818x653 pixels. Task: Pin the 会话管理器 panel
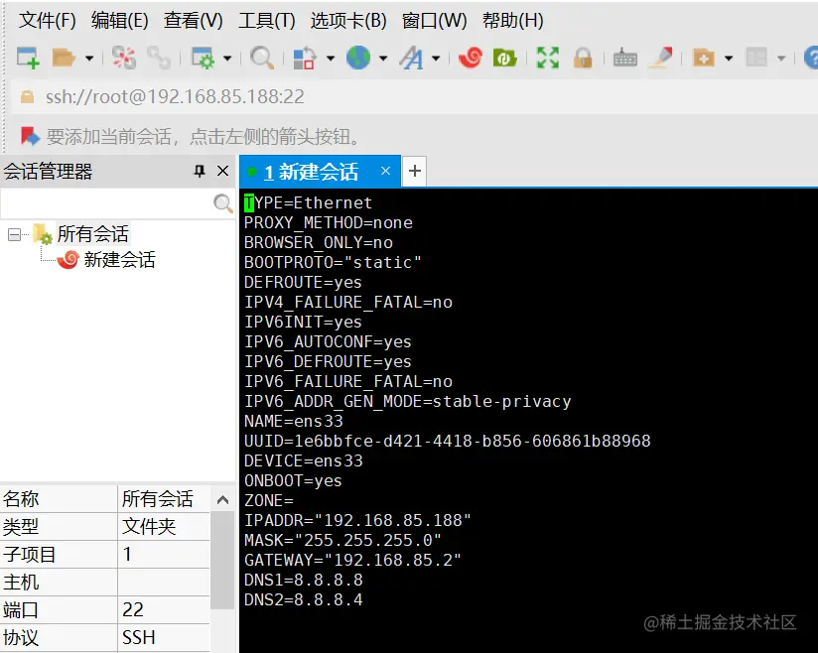point(200,171)
